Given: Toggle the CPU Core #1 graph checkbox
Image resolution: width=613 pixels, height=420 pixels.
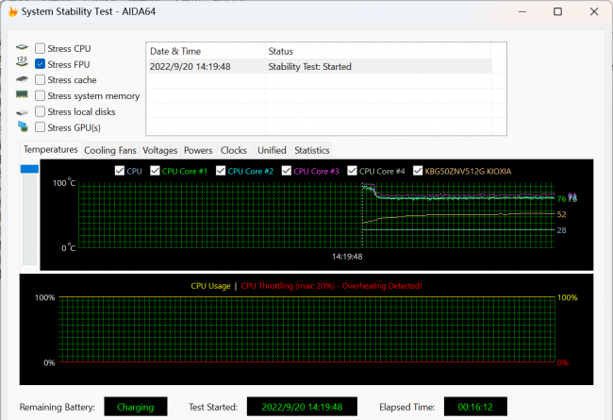Looking at the screenshot, I should coord(155,171).
